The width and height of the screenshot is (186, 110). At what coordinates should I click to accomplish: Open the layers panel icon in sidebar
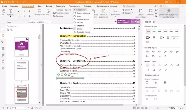pyautogui.click(x=3, y=48)
